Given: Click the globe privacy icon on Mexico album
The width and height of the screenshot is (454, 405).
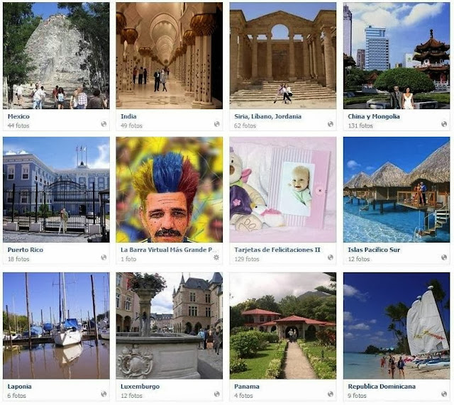Looking at the screenshot, I should tap(104, 124).
